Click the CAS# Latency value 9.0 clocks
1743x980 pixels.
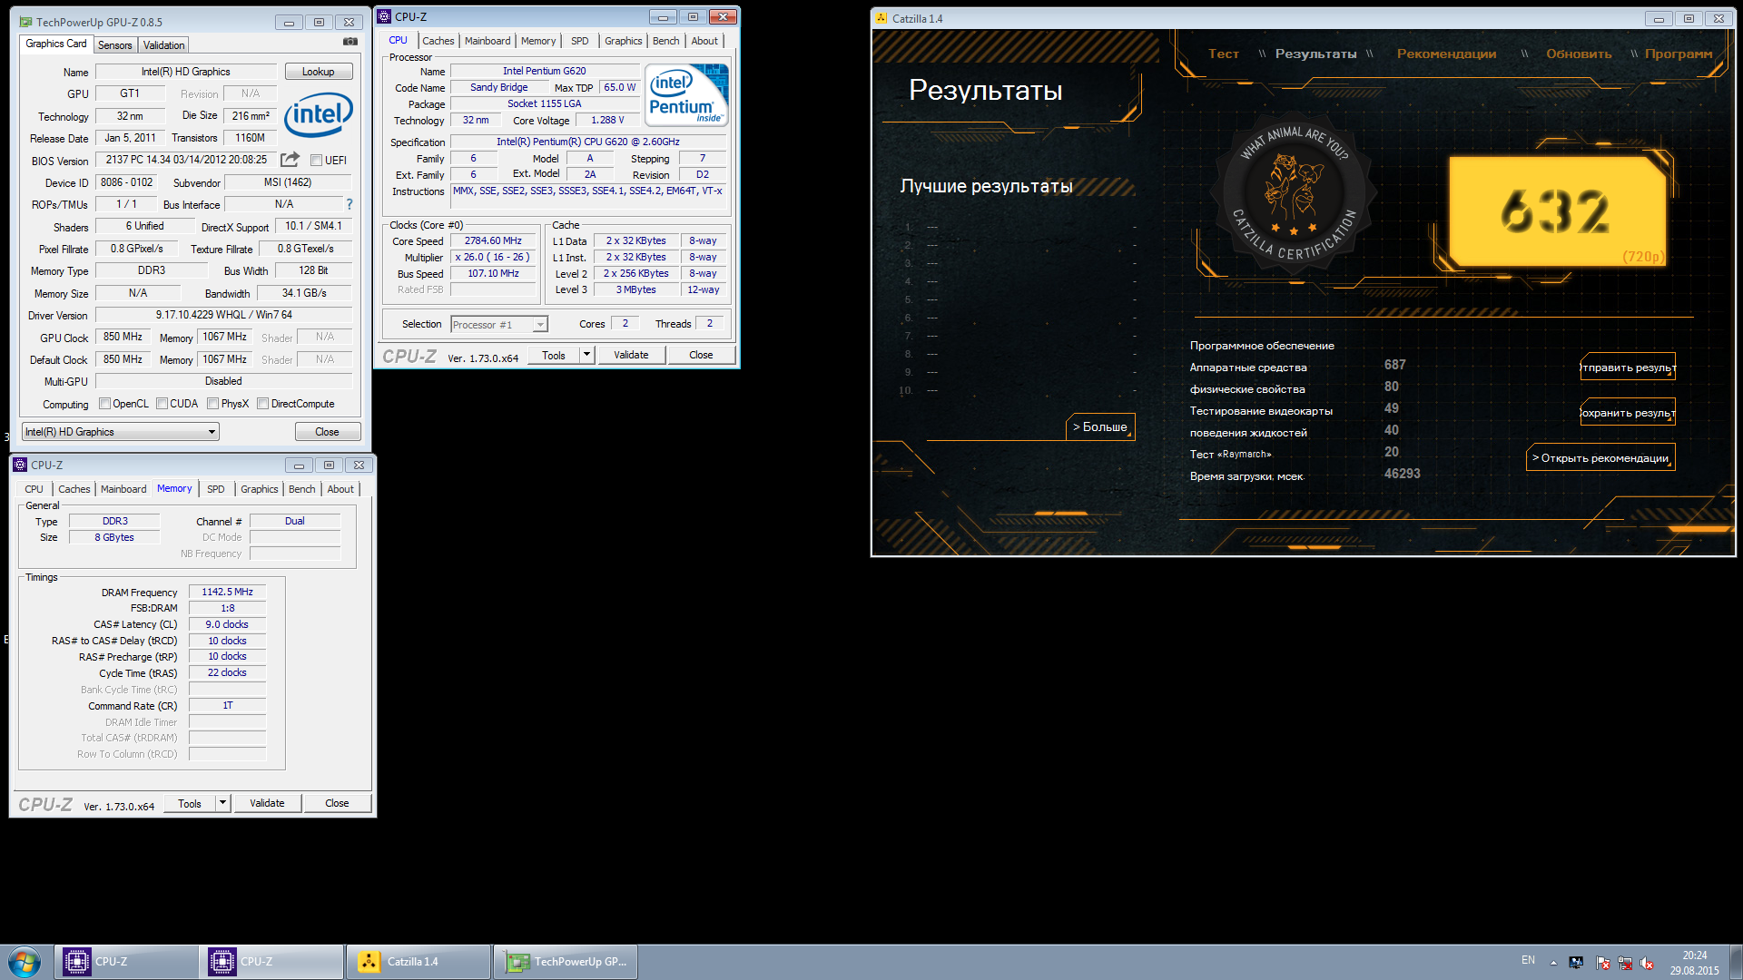point(227,624)
